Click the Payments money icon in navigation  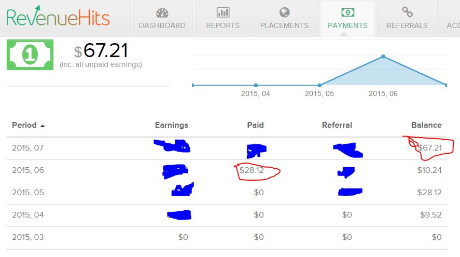click(347, 12)
